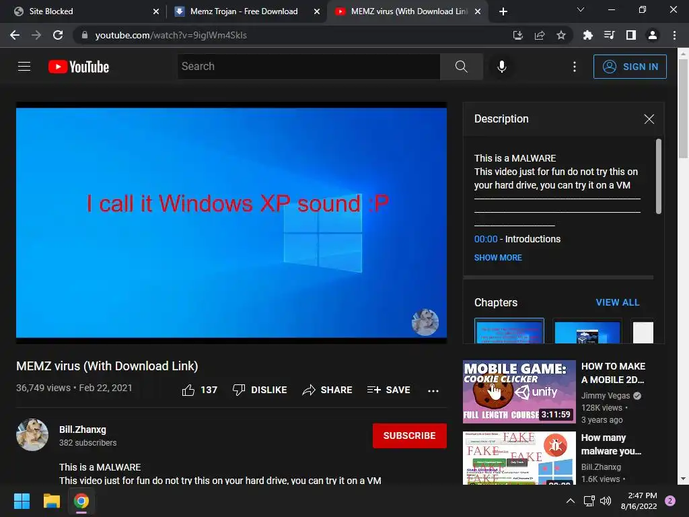Select the MEMZ virus YouTube tab
This screenshot has height=517, width=689.
point(408,11)
